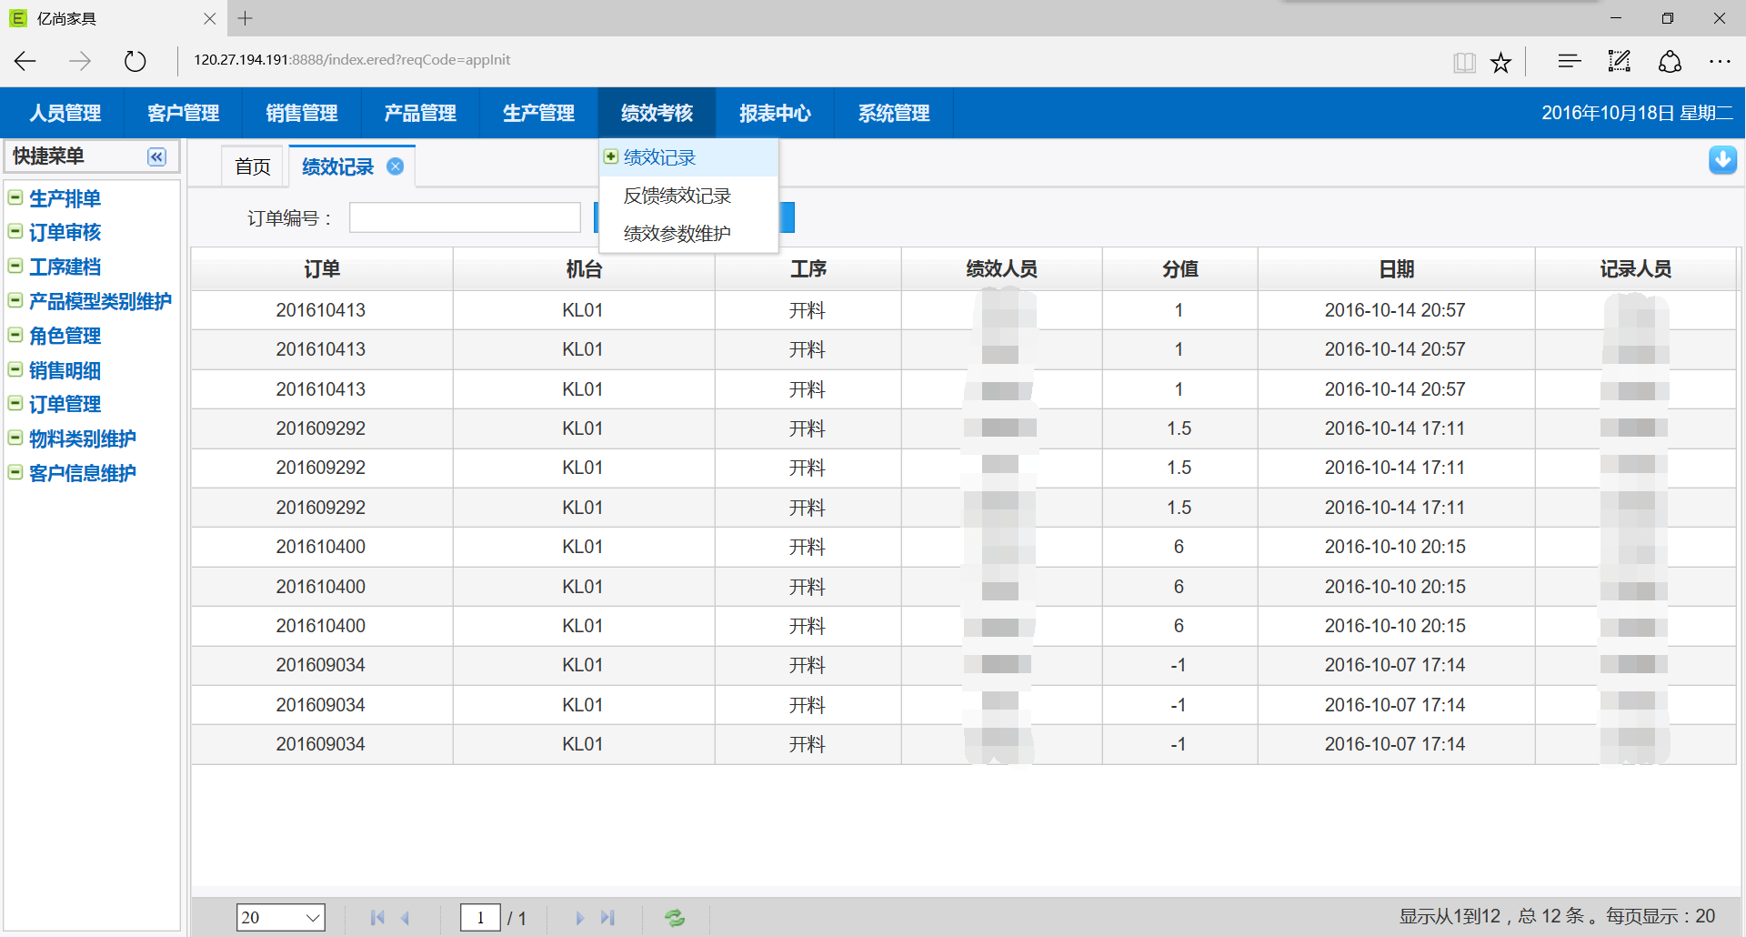Add page to browser favorites star
Viewport: 1746px width, 937px height.
pos(1500,62)
